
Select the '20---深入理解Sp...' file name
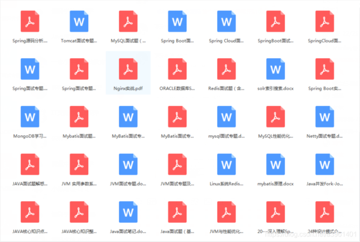[276, 231]
